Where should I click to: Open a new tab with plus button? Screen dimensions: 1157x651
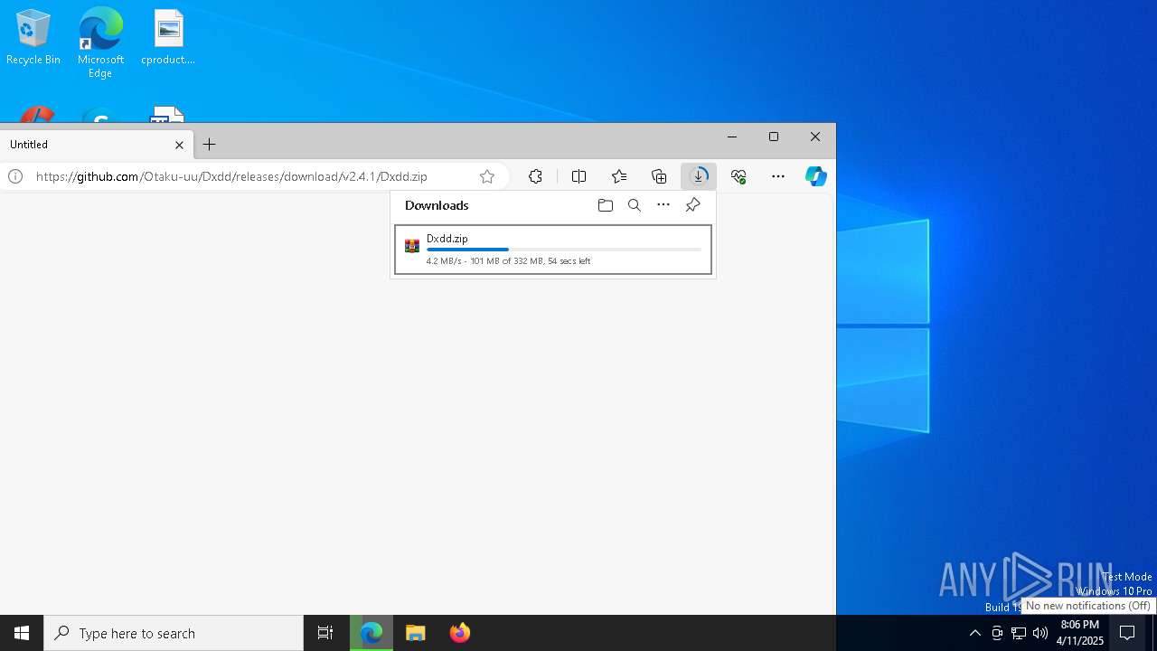coord(209,145)
